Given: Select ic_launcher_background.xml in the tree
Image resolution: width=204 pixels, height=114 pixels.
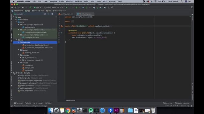Looking at the screenshot, I should 37,45.
